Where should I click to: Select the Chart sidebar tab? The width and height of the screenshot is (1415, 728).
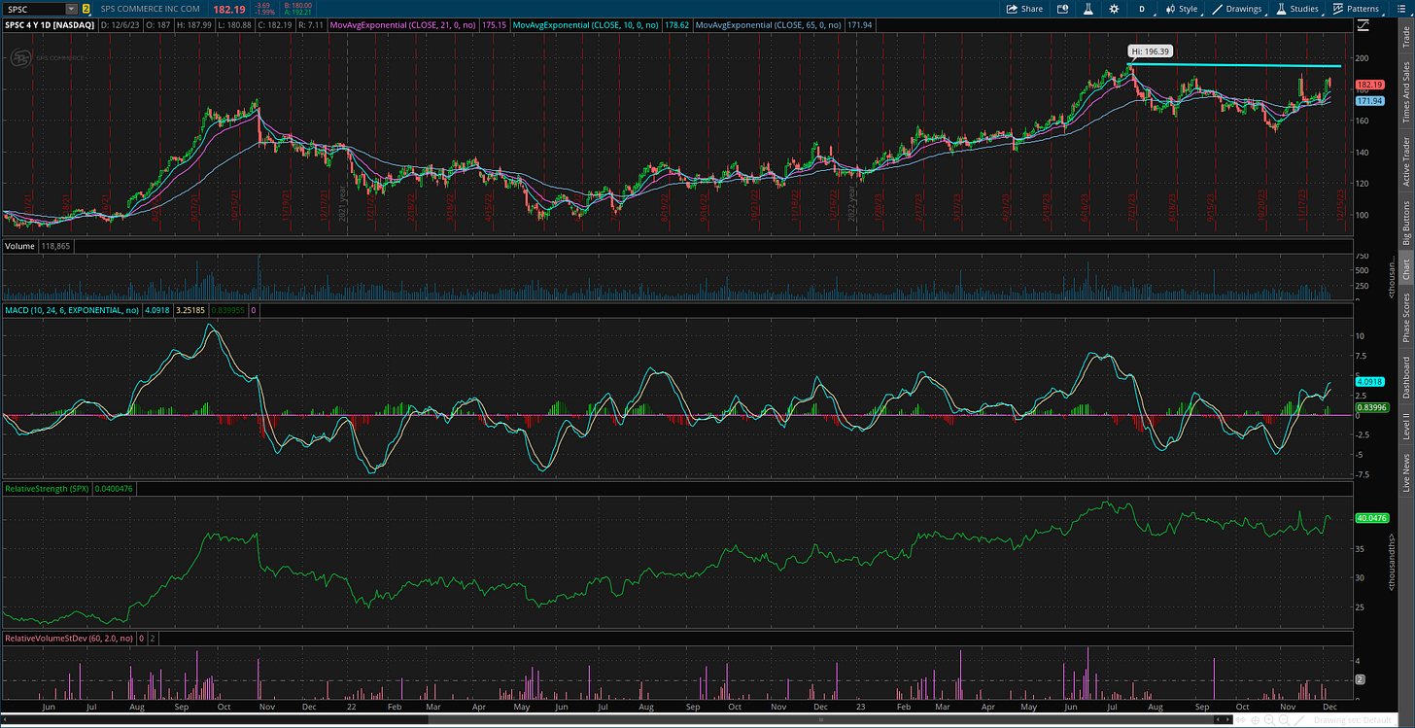tap(1405, 269)
